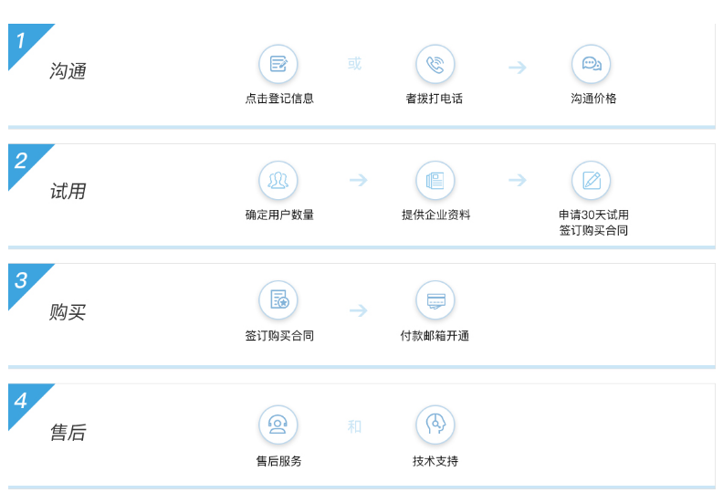Click the after-sales service headset icon
Viewport: 723px width, 493px height.
[278, 425]
